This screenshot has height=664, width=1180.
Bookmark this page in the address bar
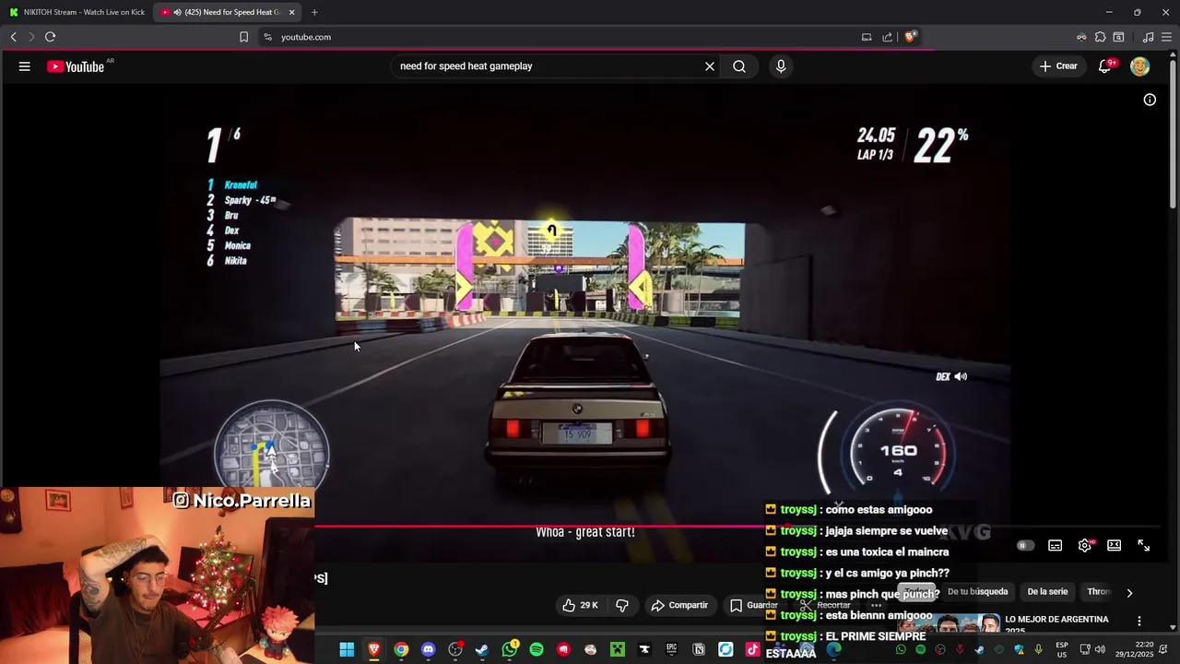point(243,37)
